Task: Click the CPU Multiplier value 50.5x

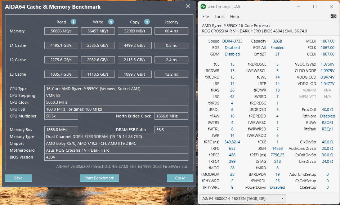Action: pos(61,116)
